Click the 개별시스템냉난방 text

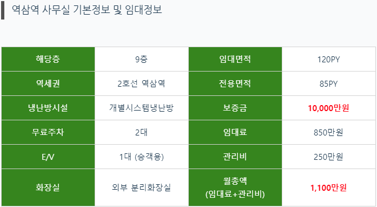pos(141,108)
